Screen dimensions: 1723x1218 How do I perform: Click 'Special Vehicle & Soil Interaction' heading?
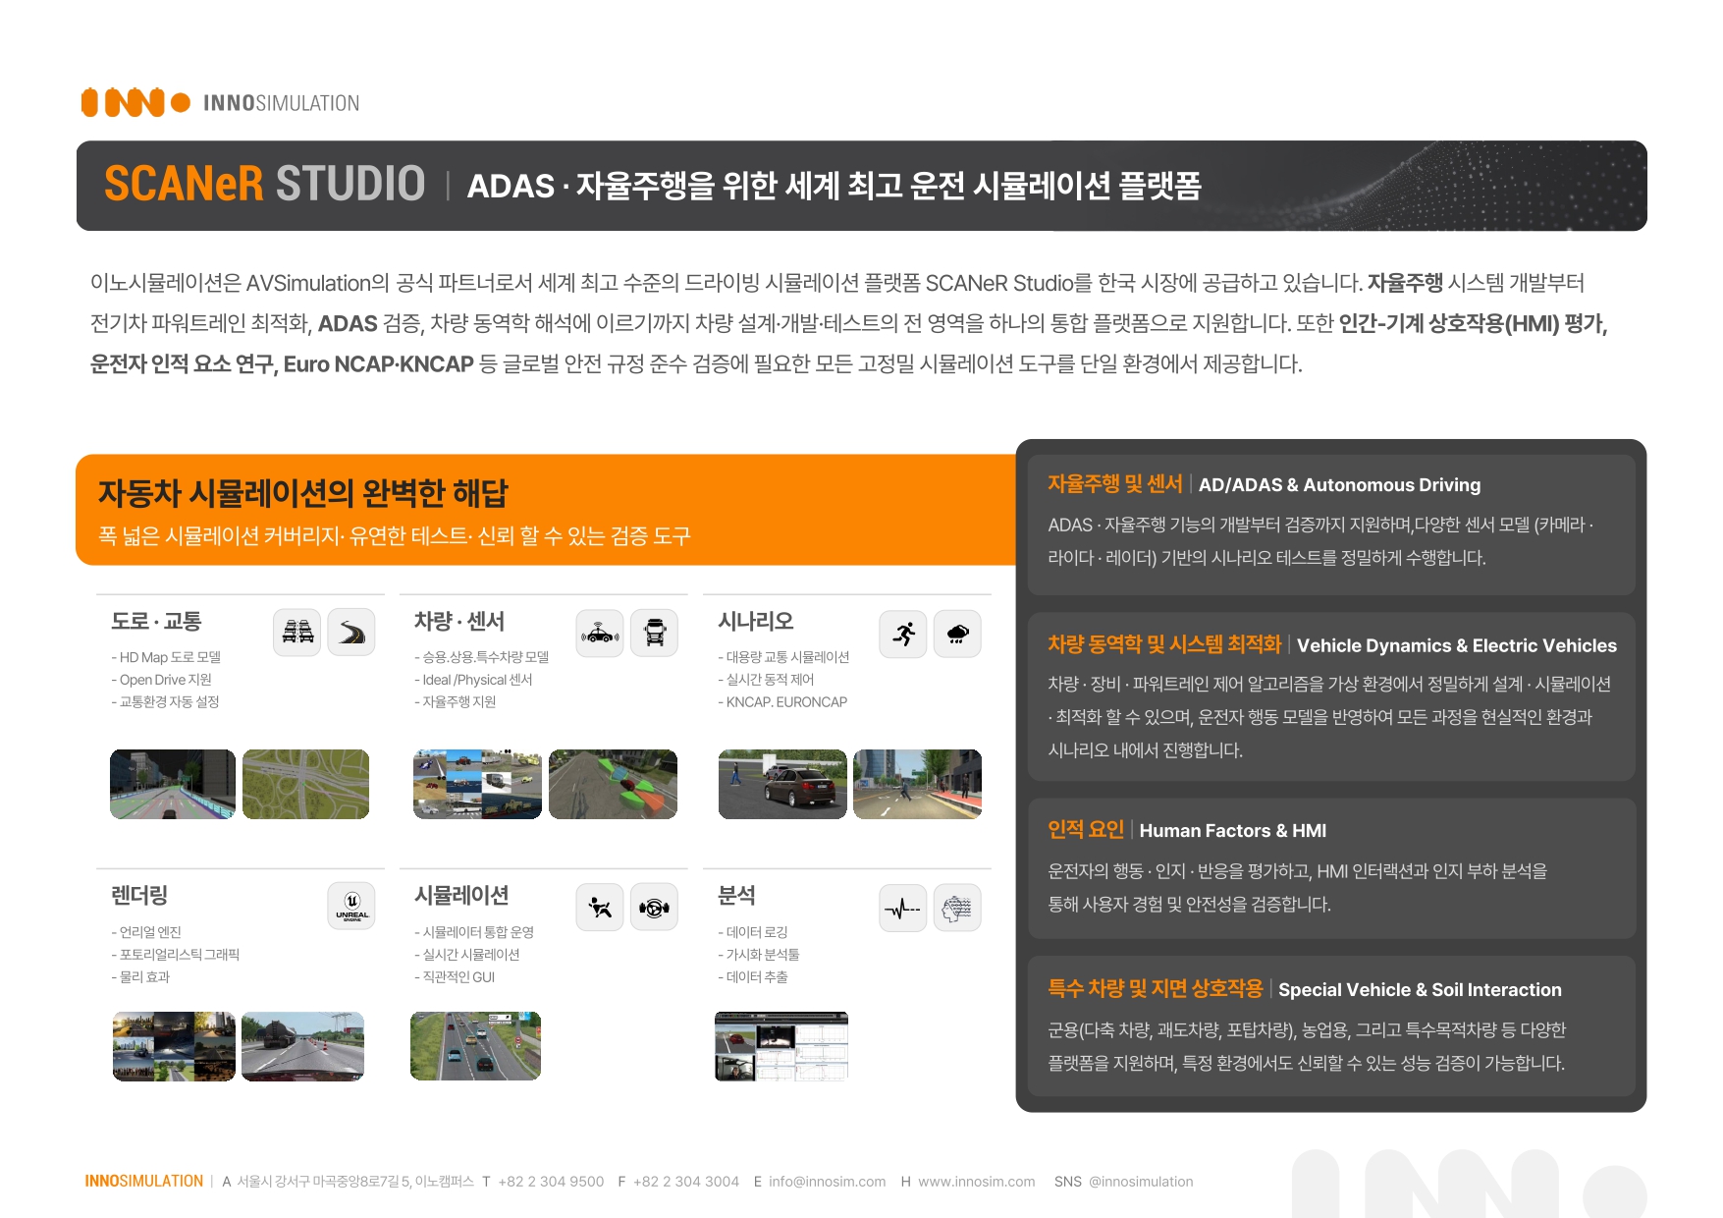click(1420, 989)
